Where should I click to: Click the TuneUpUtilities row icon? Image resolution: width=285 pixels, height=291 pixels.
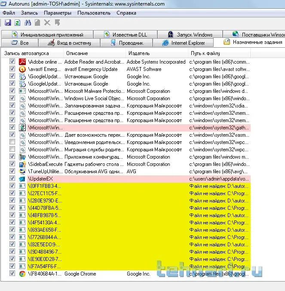tap(22, 172)
